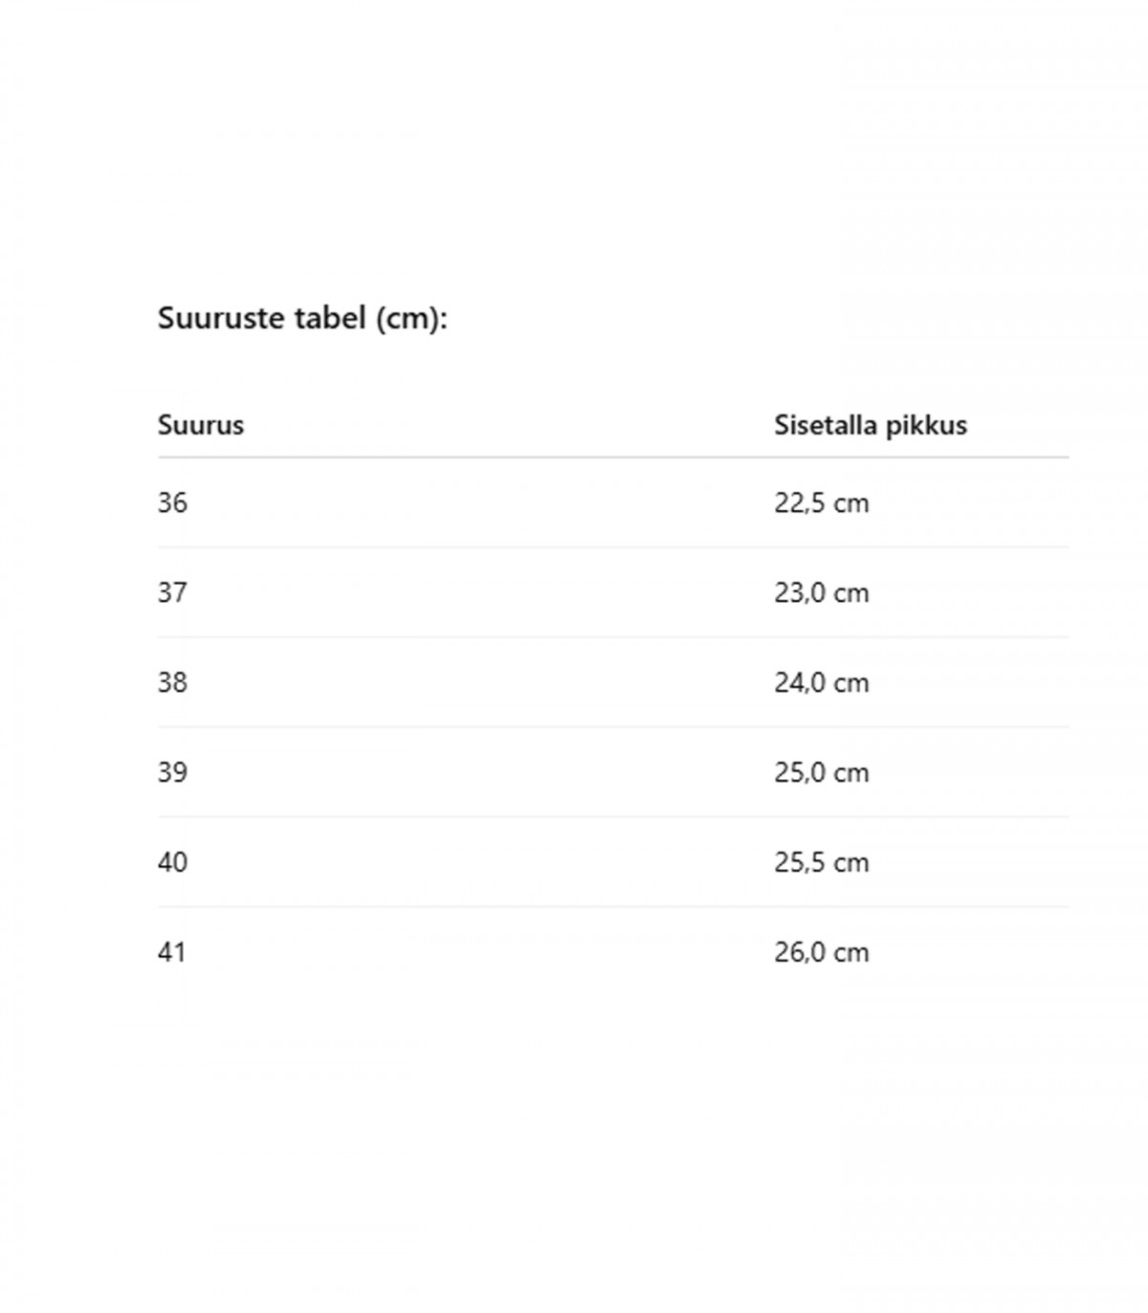Select the Suurus column header
Viewport: 1148px width, 1313px height.
[x=201, y=425]
